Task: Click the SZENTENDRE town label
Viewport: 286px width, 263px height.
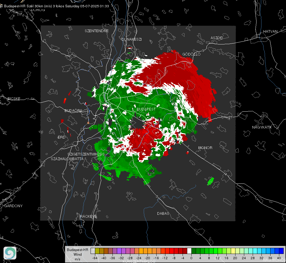Action: 97,31
